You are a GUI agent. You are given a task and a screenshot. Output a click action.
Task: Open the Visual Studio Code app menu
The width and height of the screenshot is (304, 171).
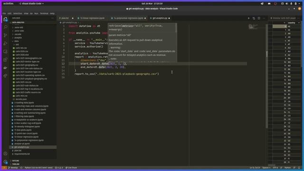point(31,3)
